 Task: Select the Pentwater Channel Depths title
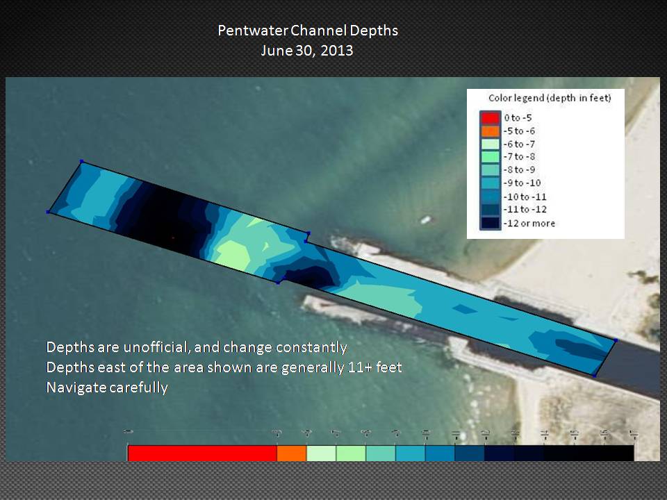pyautogui.click(x=307, y=31)
